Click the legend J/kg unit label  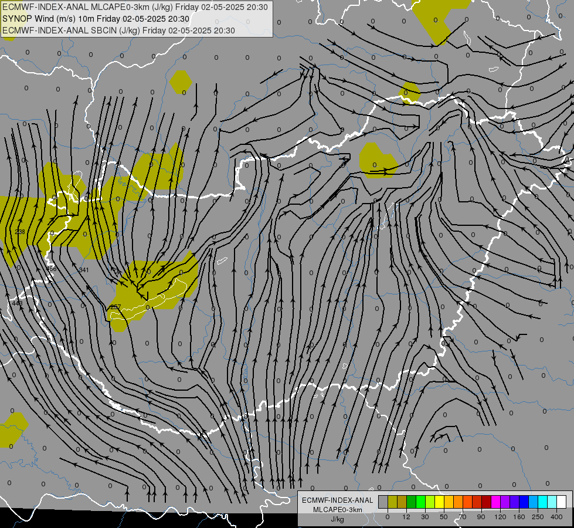[x=338, y=519]
